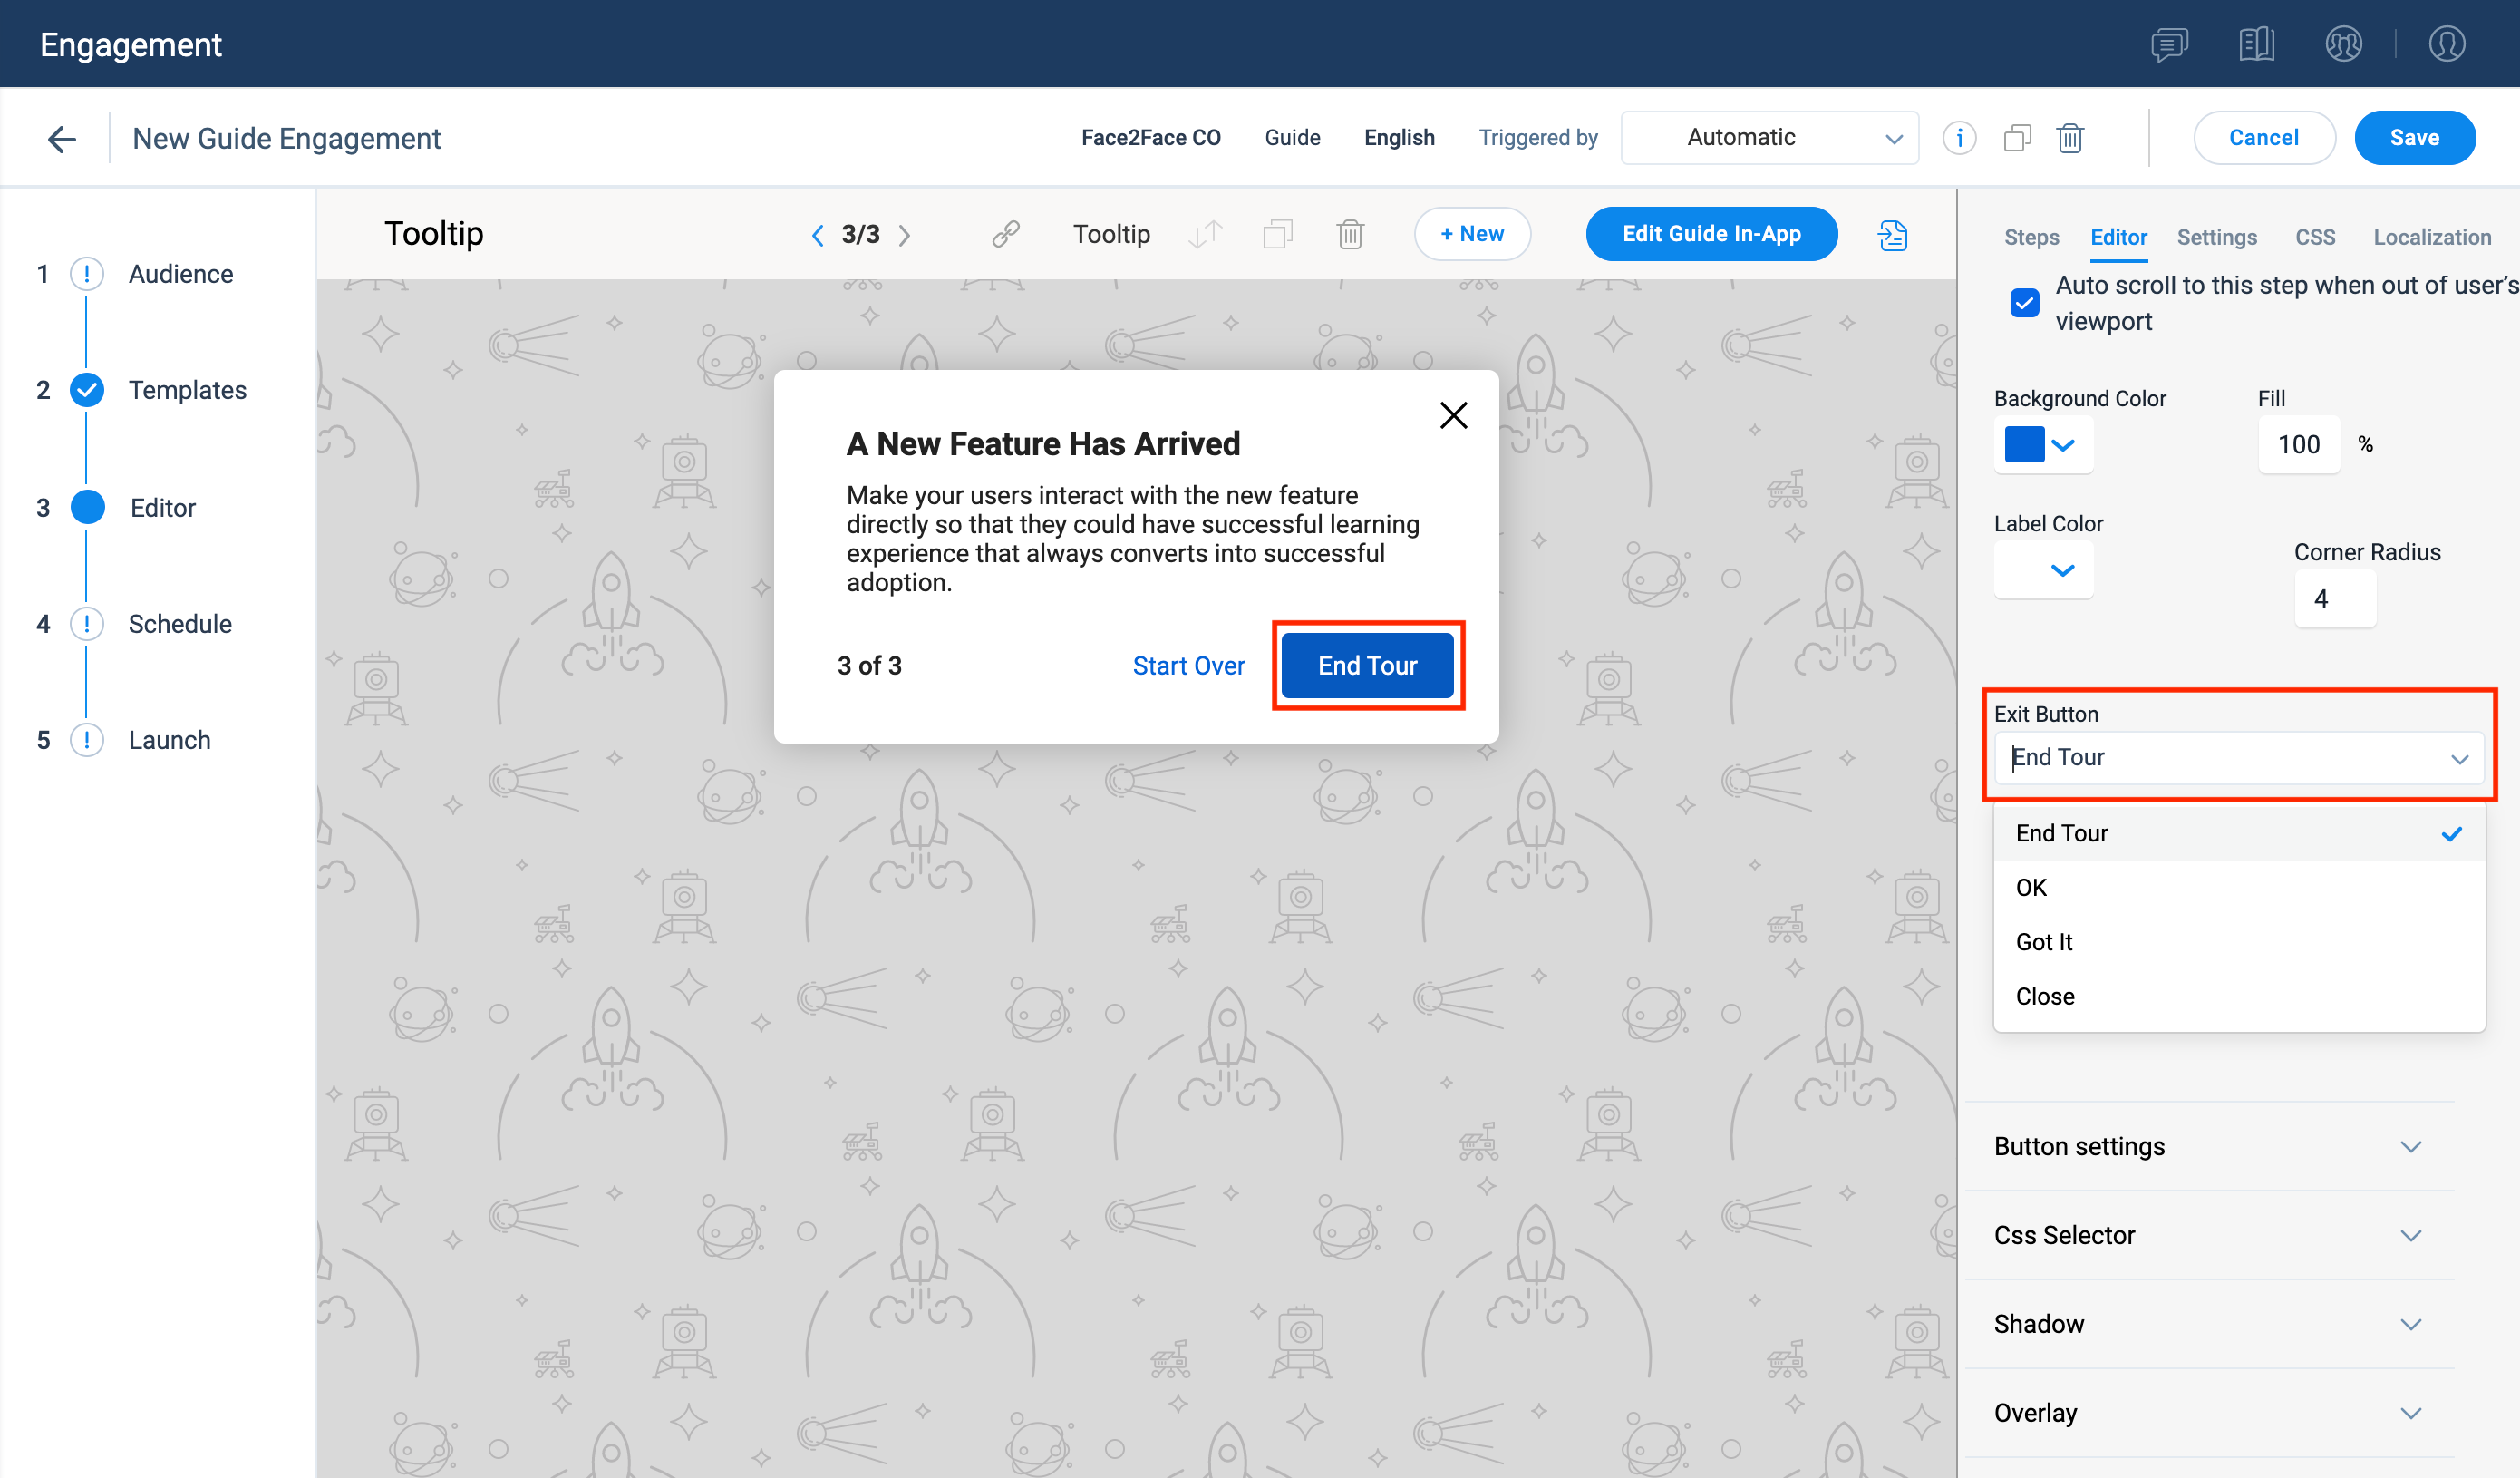Click the import document icon near Edit Guide
This screenshot has width=2520, height=1478.
1892,235
